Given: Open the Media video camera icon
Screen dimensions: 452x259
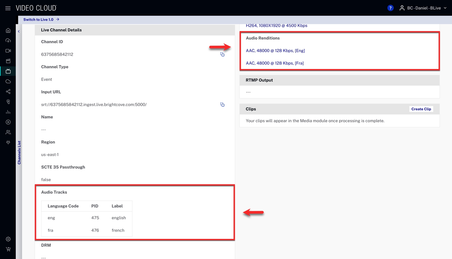Looking at the screenshot, I should coord(8,51).
